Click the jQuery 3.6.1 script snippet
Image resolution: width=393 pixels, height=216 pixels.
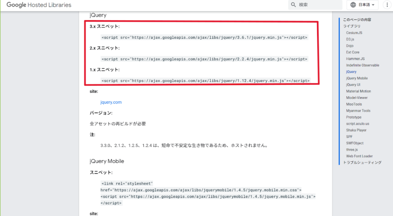coord(204,37)
